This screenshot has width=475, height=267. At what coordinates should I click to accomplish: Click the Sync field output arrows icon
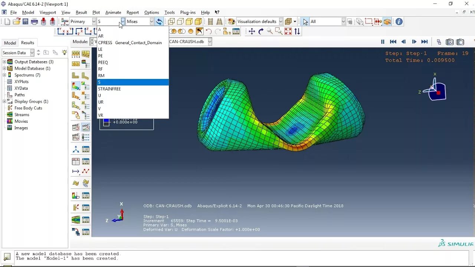tap(159, 22)
